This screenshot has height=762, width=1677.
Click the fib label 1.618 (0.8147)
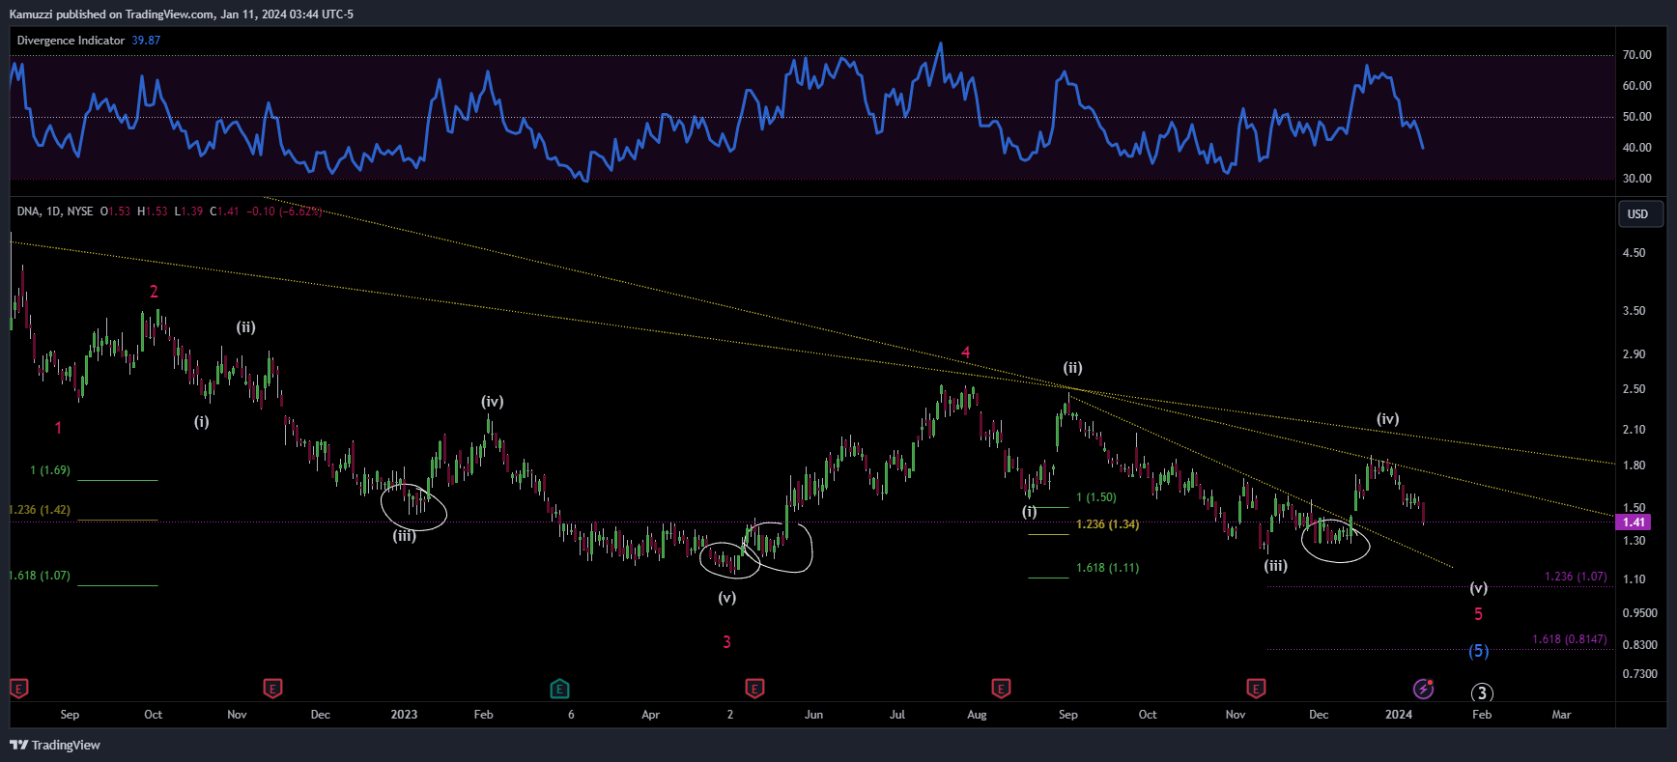[x=1570, y=639]
